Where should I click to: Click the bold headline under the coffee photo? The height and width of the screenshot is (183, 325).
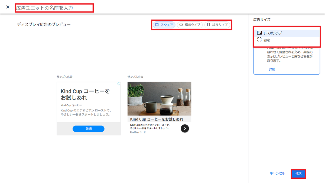pyautogui.click(x=157, y=119)
